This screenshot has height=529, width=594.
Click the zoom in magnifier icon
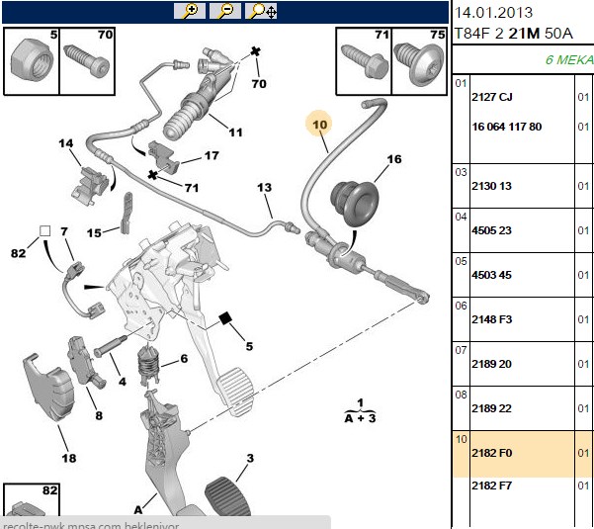(190, 11)
